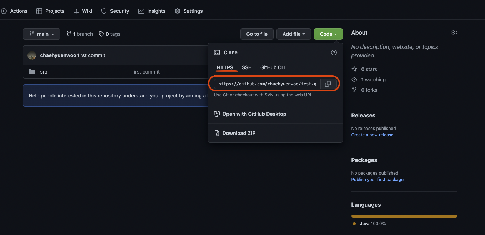485x235 pixels.
Task: Open the Add file dropdown
Action: point(294,34)
